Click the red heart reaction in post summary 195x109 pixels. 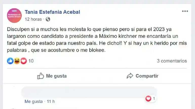(23, 61)
